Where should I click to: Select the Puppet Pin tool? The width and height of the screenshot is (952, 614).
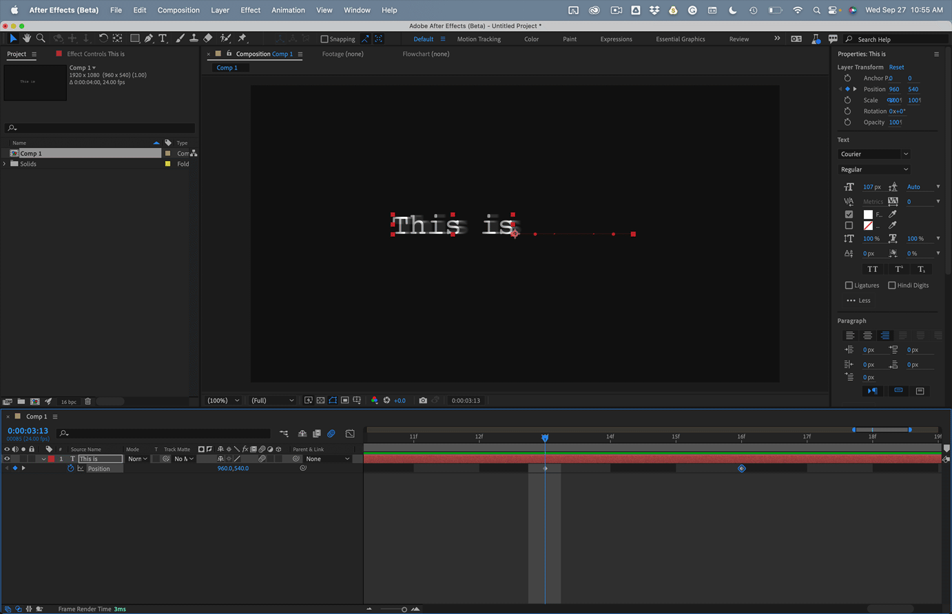tap(242, 39)
